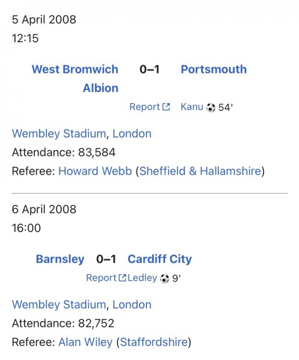Click external-link icon beside second Report
299x360 pixels.
tap(122, 278)
